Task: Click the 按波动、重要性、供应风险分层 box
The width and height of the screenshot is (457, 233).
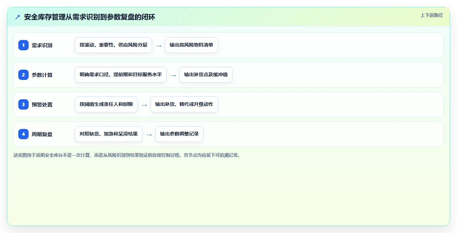Action: pyautogui.click(x=113, y=45)
